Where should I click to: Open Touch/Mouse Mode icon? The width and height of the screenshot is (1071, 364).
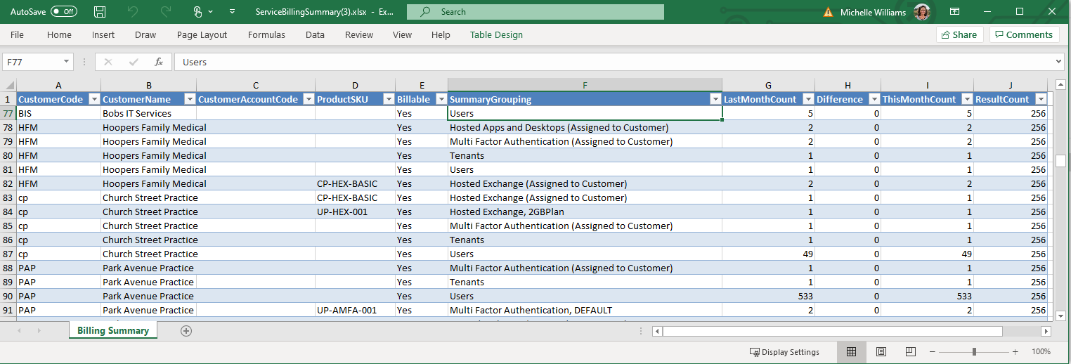click(x=200, y=12)
